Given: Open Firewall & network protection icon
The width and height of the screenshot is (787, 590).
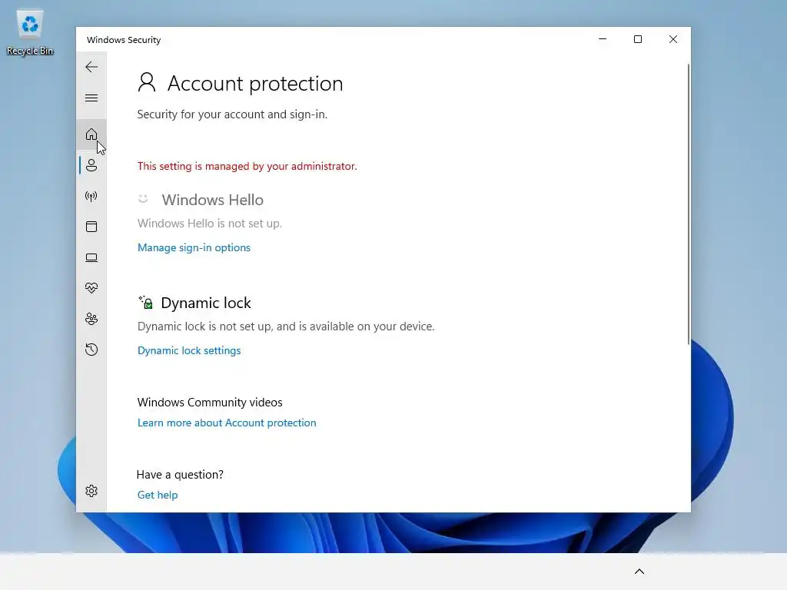Looking at the screenshot, I should pos(91,196).
